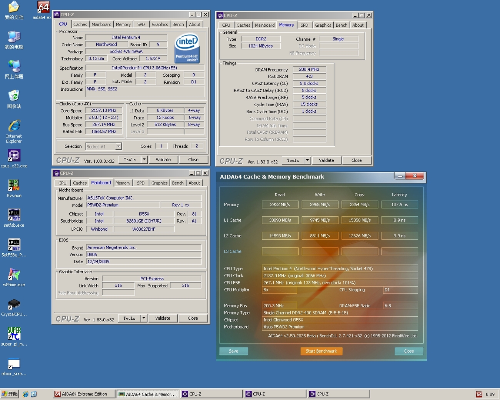Click L2 Cache Copy value 12626 MB/s
The width and height of the screenshot is (500, 400).
(360, 236)
